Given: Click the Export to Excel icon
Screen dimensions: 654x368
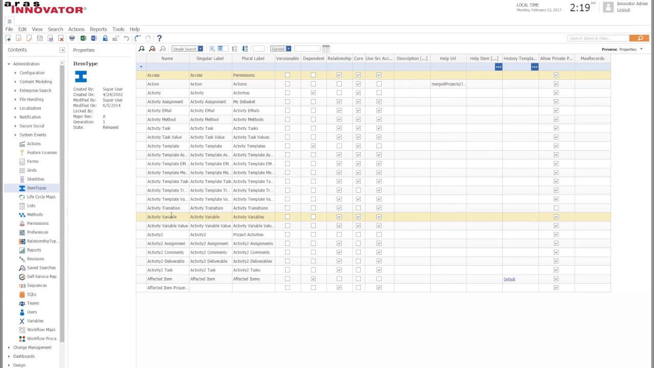Looking at the screenshot, I should pyautogui.click(x=83, y=38).
